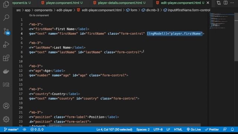Click the edit-player folder breadcrumb
The height and width of the screenshot is (134, 238).
pos(64,10)
